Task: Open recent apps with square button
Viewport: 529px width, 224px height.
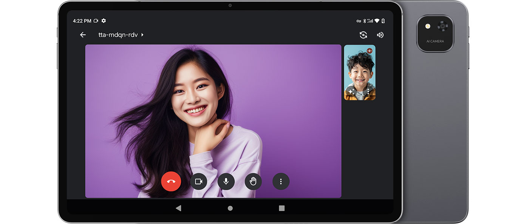Action: pos(282,208)
